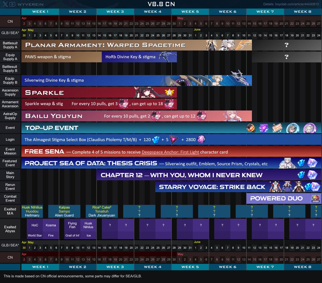This screenshot has width=322, height=283.
Task: Click the 'BAILU YOUYUN' banner title
Action: [54, 116]
